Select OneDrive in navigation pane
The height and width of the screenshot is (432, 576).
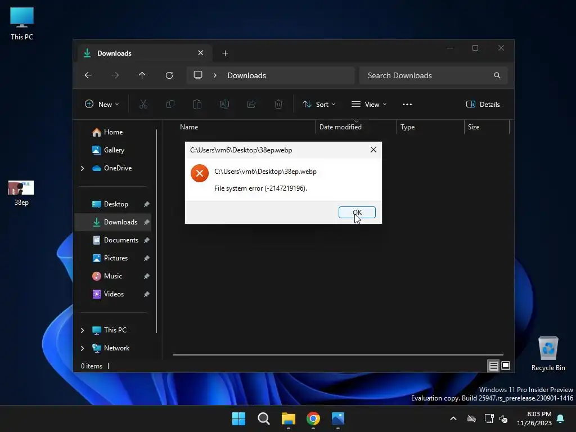click(118, 168)
